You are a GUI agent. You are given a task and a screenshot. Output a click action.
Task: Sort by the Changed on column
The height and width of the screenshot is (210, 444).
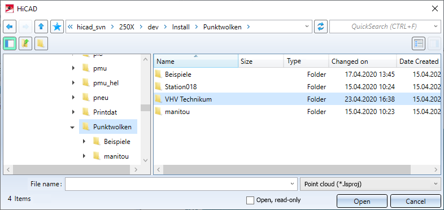pyautogui.click(x=363, y=61)
